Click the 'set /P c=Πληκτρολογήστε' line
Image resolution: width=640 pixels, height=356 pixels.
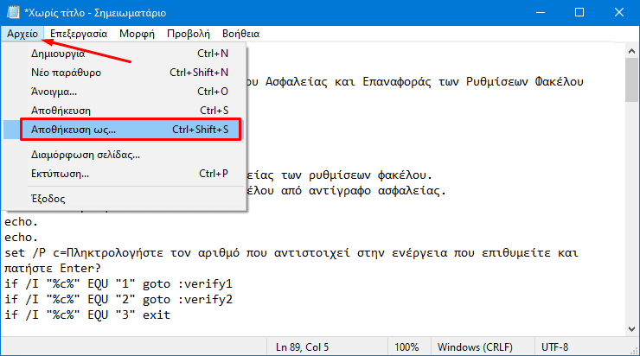coord(291,253)
